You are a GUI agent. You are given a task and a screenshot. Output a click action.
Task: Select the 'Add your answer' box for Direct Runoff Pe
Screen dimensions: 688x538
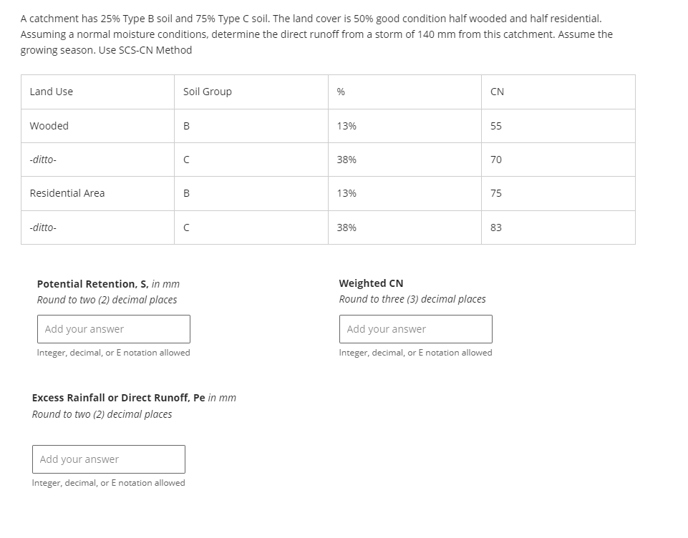click(108, 459)
